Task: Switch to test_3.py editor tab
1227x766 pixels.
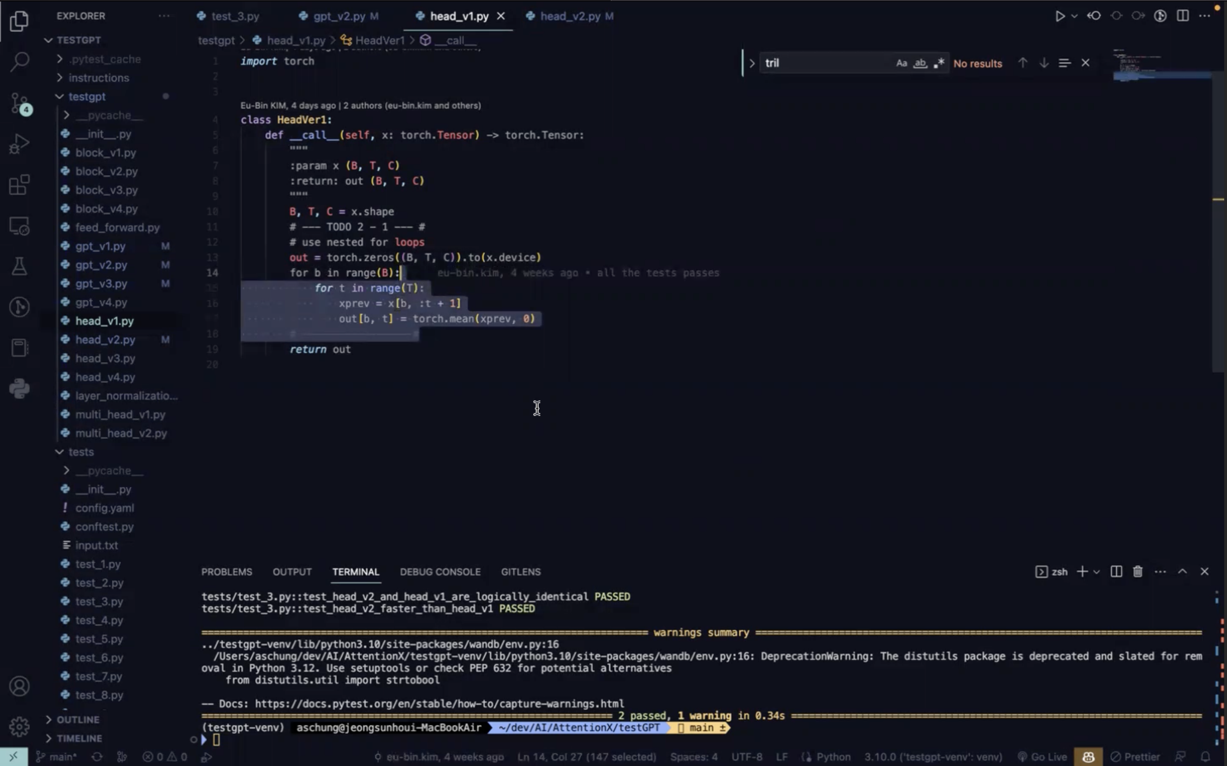Action: (229, 16)
